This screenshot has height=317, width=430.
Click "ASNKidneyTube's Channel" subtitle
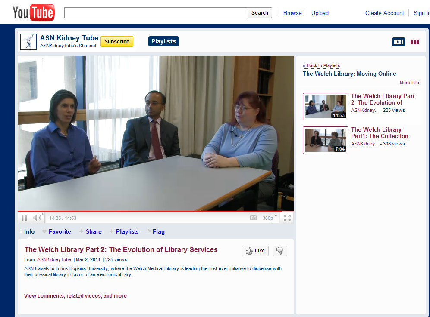tap(68, 46)
